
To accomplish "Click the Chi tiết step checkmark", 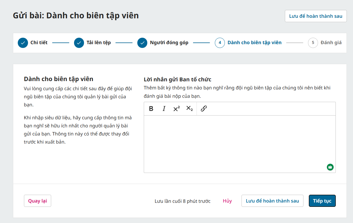I will point(23,43).
